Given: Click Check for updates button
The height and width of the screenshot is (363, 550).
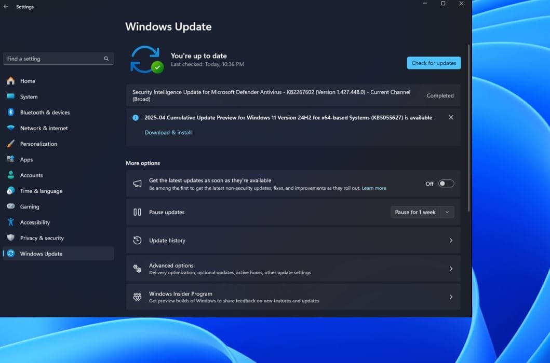Looking at the screenshot, I should click(434, 63).
